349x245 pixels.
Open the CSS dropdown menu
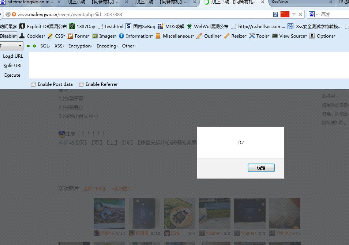tap(60, 36)
